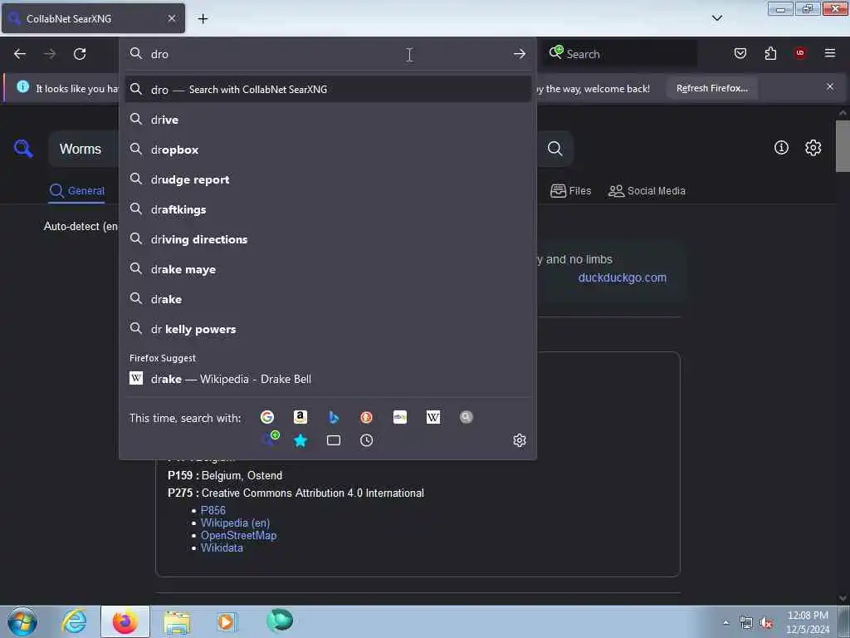Pick the 'driving directions' suggestion
This screenshot has height=638, width=850.
tap(328, 239)
